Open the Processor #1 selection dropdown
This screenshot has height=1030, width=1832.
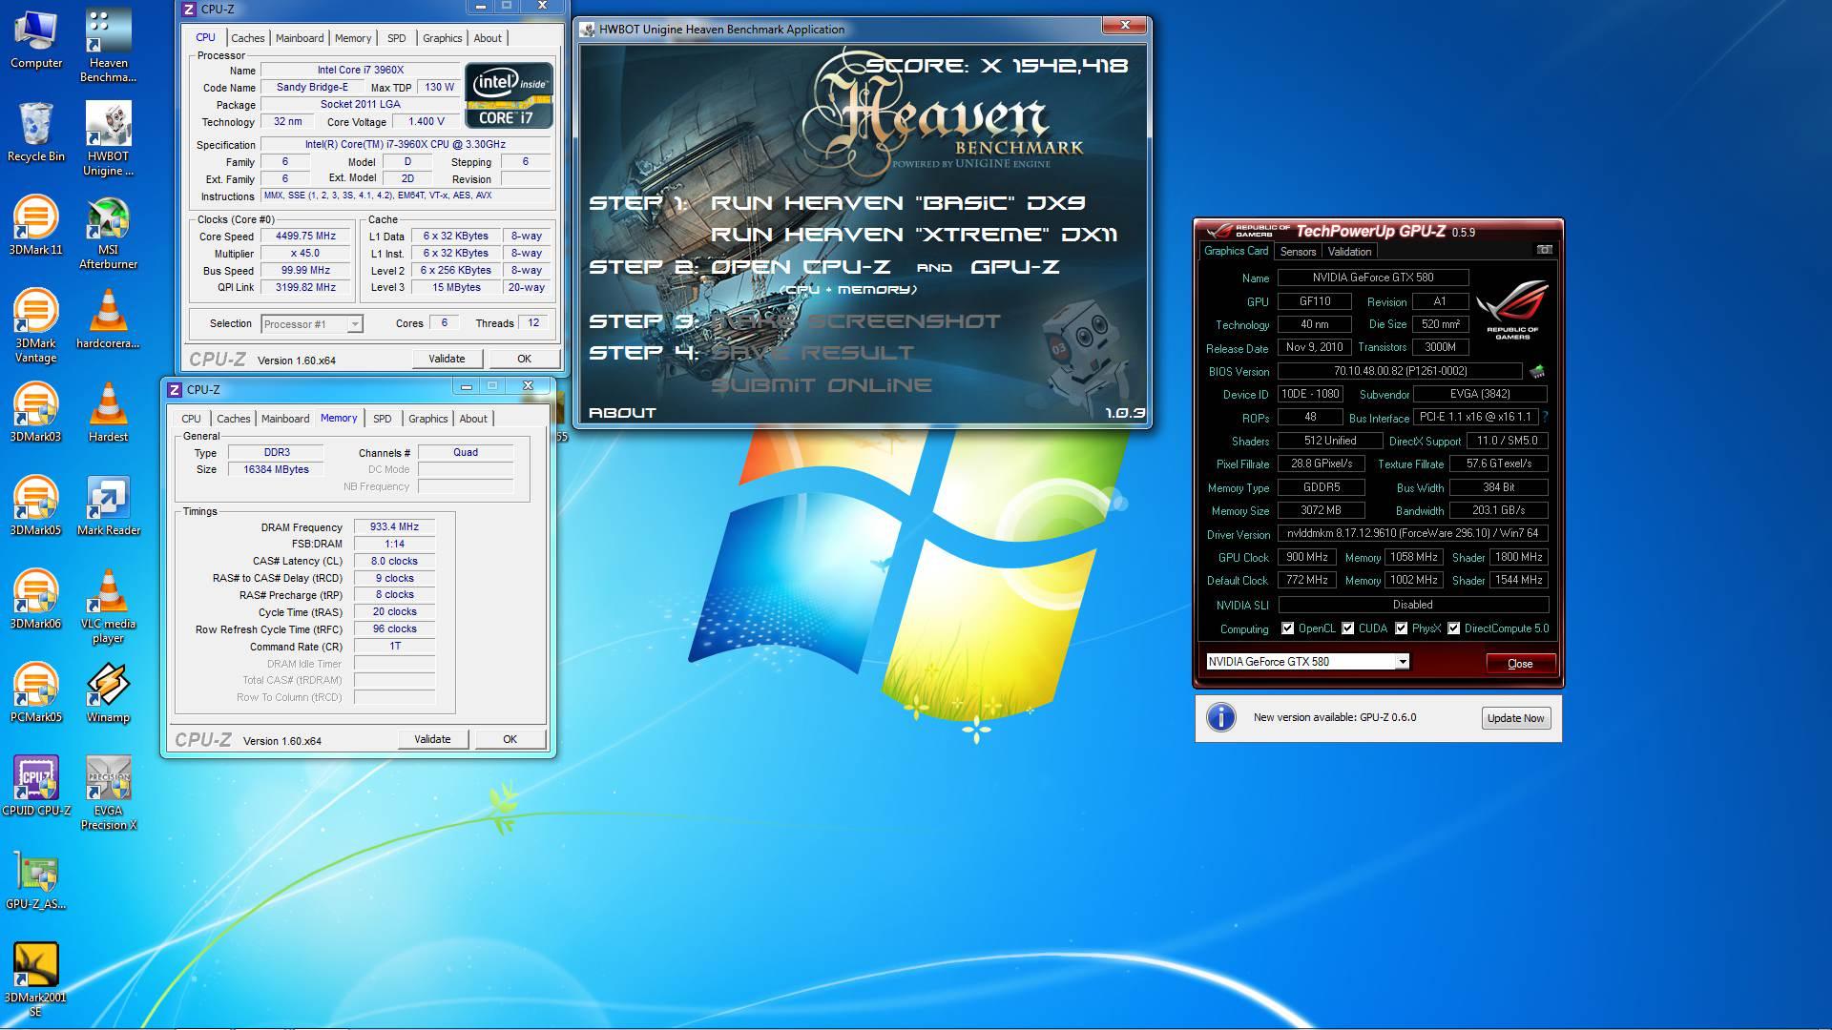312,324
